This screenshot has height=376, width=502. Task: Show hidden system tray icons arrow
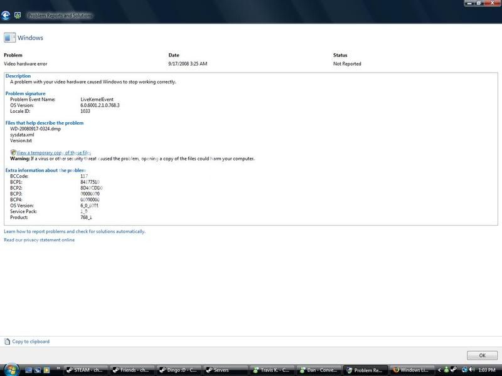point(439,370)
